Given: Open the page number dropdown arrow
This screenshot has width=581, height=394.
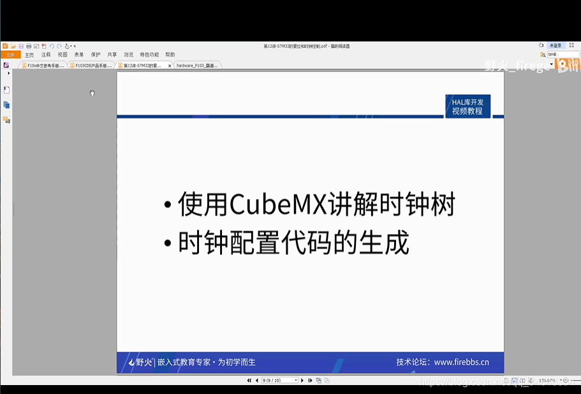Looking at the screenshot, I should pos(296,381).
